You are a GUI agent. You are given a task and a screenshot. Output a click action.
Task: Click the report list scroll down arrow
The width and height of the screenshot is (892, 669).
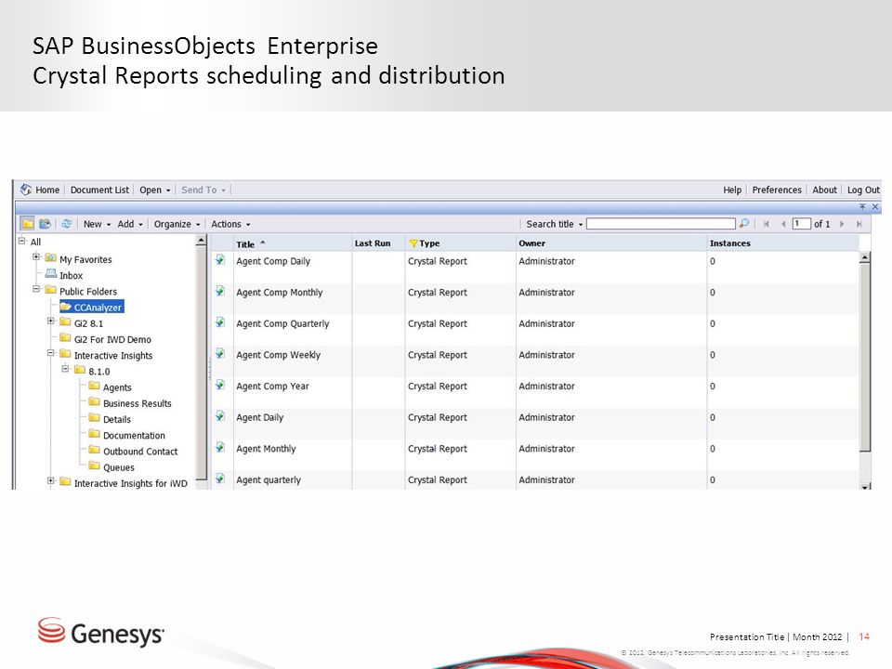865,486
